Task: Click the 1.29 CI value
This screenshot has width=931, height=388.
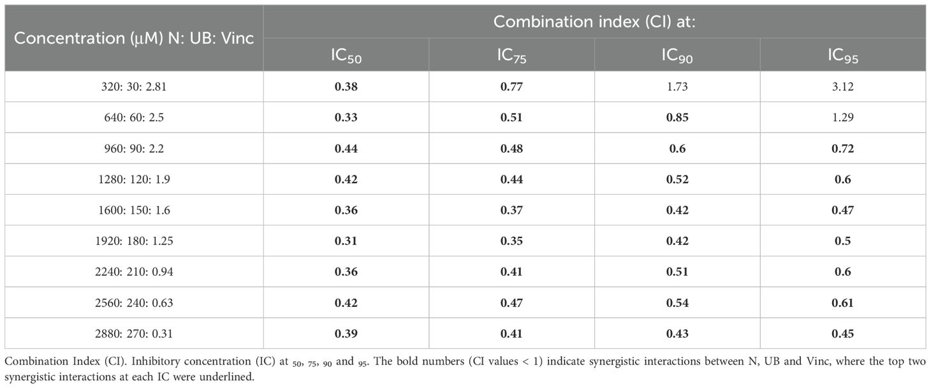Action: (x=843, y=117)
